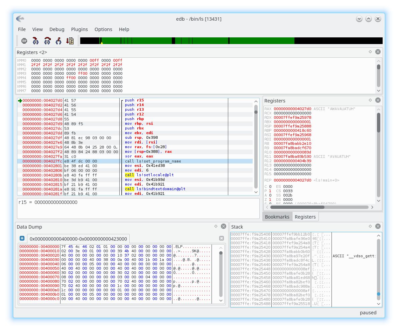Close the Registers <2> panel
Screen dimensions: 398x331
point(378,52)
